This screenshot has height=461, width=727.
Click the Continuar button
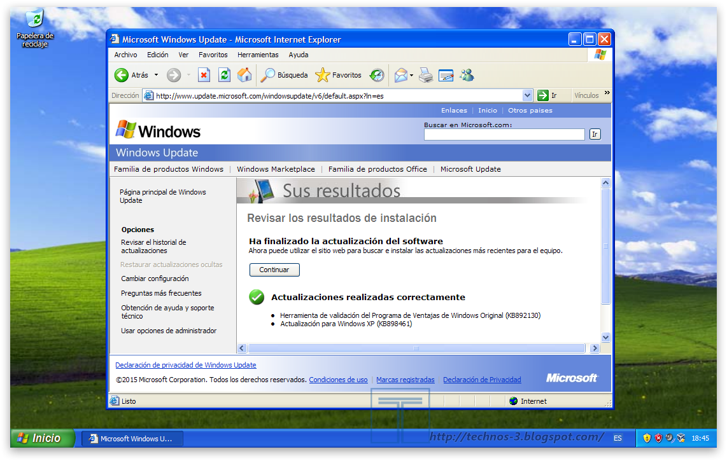tap(274, 270)
